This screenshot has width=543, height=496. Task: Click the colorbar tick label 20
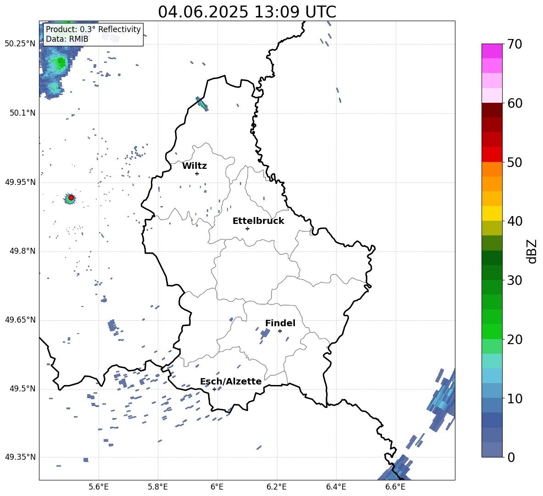pos(515,340)
